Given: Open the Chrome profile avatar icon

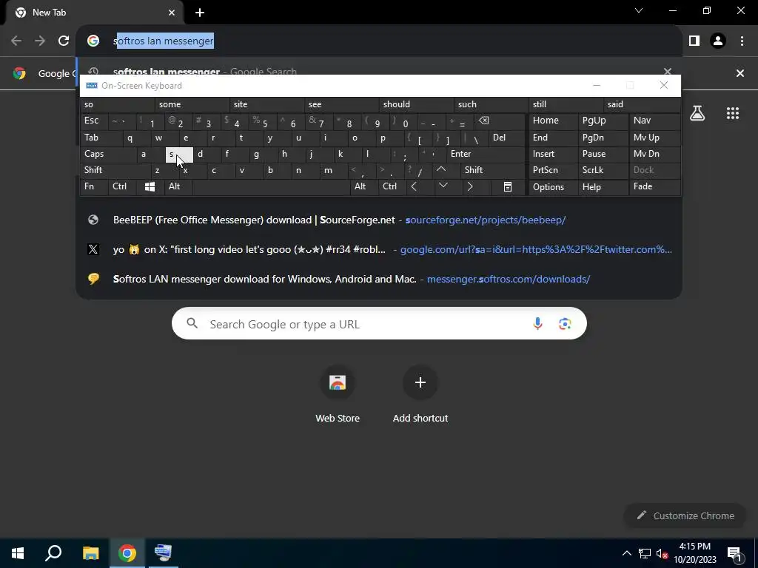Looking at the screenshot, I should point(718,41).
